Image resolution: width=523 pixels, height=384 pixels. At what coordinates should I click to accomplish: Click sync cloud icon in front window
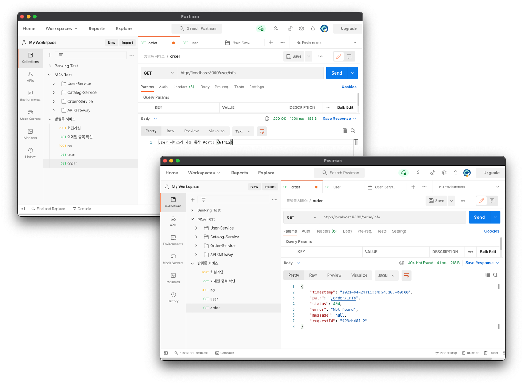(404, 173)
